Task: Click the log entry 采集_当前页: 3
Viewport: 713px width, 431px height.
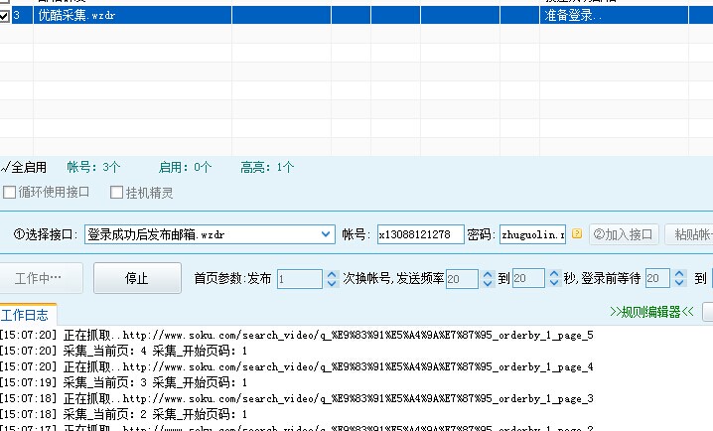Action: tap(124, 382)
